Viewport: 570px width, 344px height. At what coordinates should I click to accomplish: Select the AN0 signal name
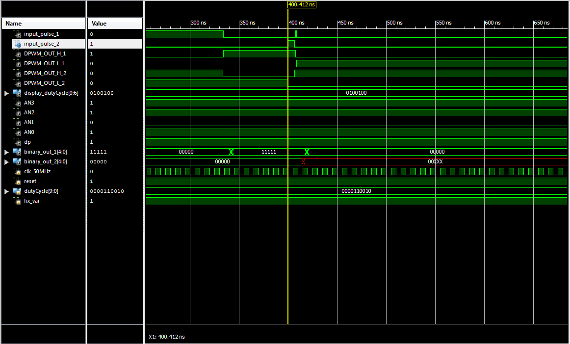pyautogui.click(x=29, y=132)
